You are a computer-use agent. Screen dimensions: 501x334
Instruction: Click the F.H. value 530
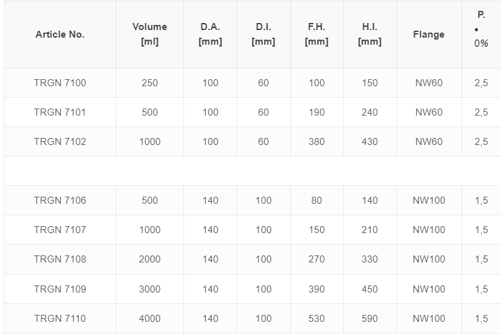pyautogui.click(x=317, y=319)
